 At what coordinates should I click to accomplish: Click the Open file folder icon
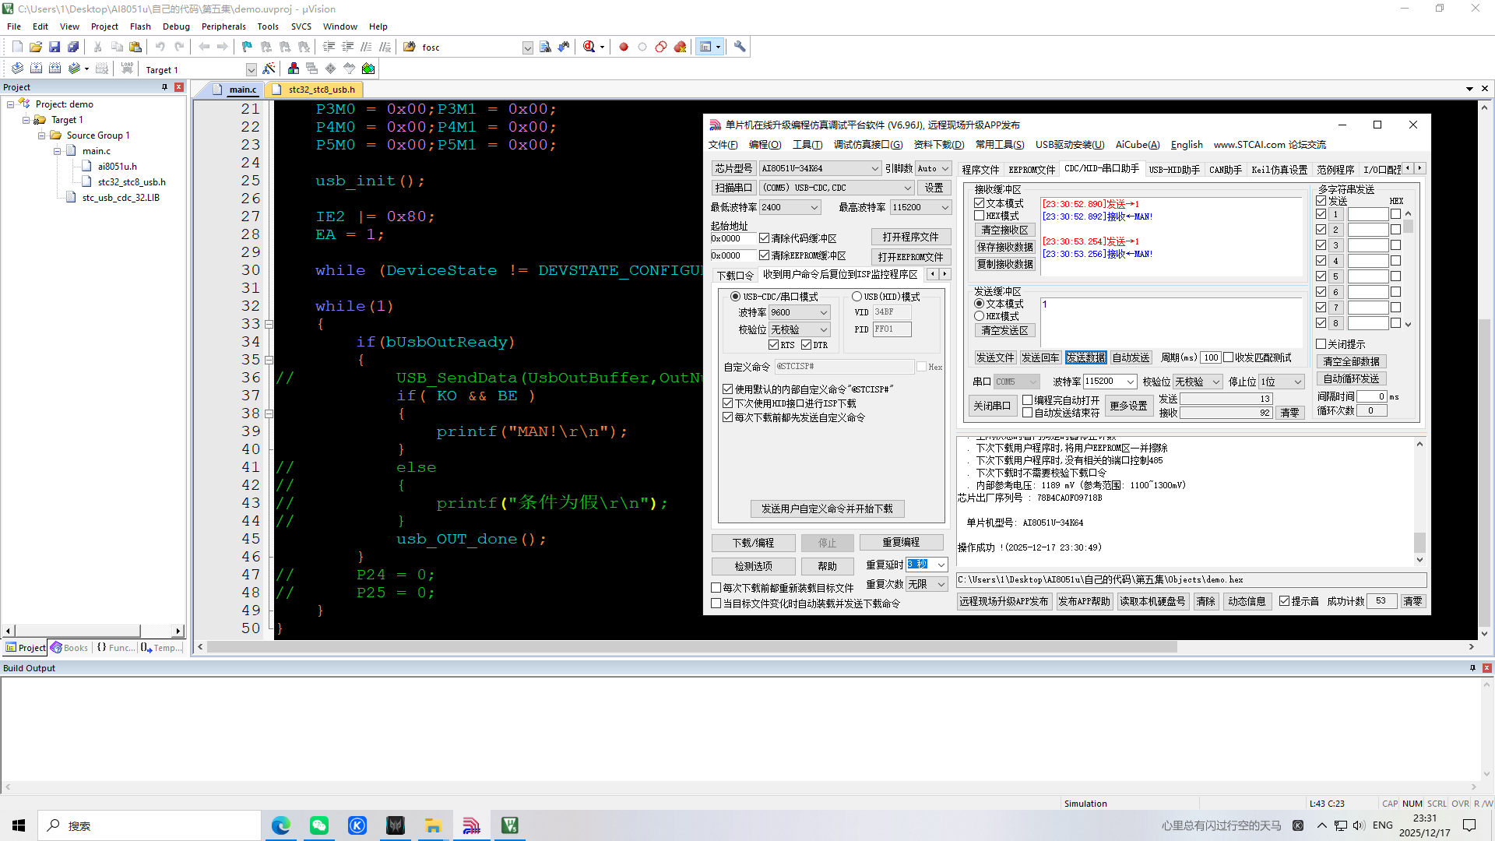pos(36,48)
